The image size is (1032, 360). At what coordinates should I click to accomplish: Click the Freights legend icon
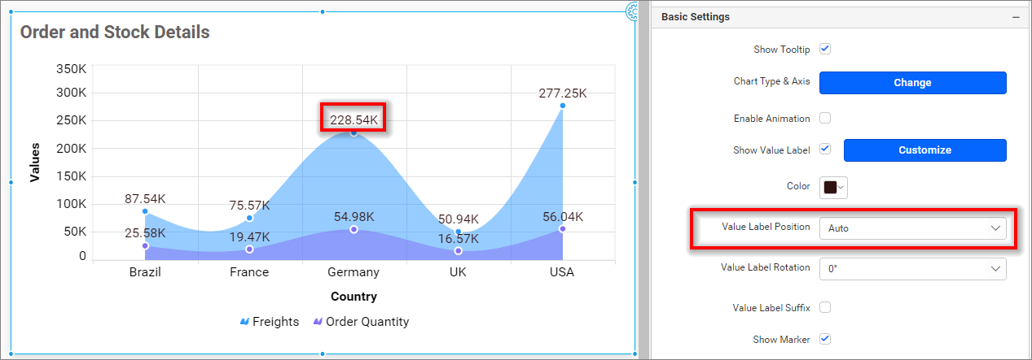click(x=244, y=322)
